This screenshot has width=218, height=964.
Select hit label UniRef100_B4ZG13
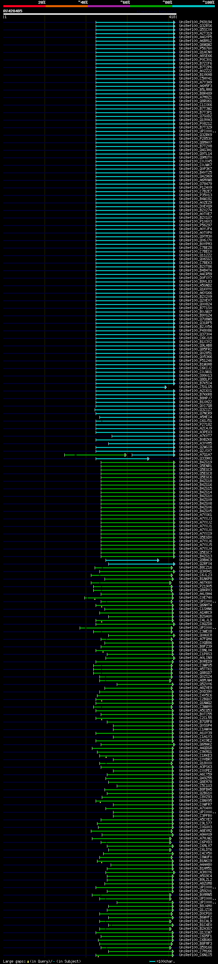pos(195,556)
